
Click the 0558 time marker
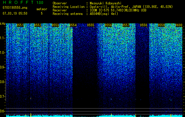144,25
